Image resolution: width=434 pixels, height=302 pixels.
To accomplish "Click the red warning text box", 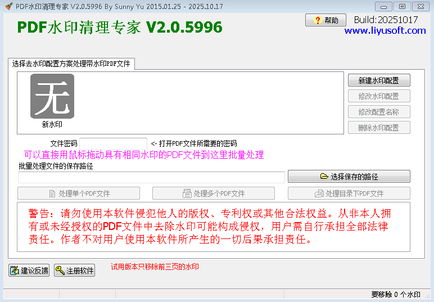I will pos(214,227).
